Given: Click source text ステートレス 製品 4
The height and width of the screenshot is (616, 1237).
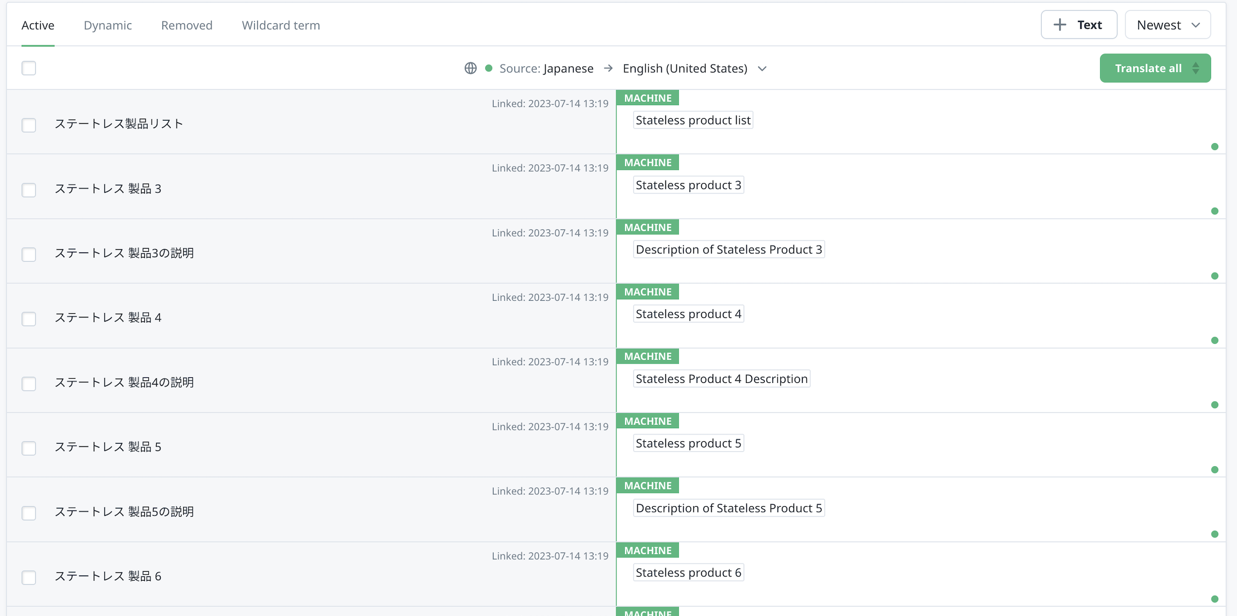Looking at the screenshot, I should click(108, 317).
